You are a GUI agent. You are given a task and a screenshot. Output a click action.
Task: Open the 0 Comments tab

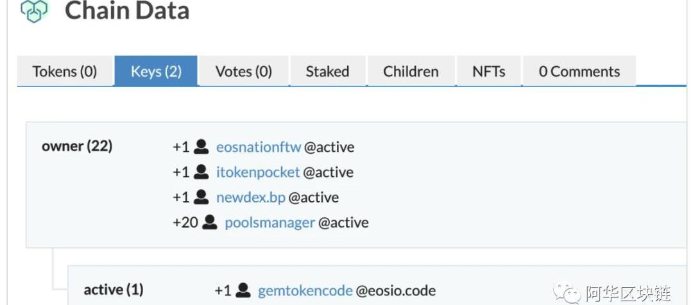tap(579, 71)
